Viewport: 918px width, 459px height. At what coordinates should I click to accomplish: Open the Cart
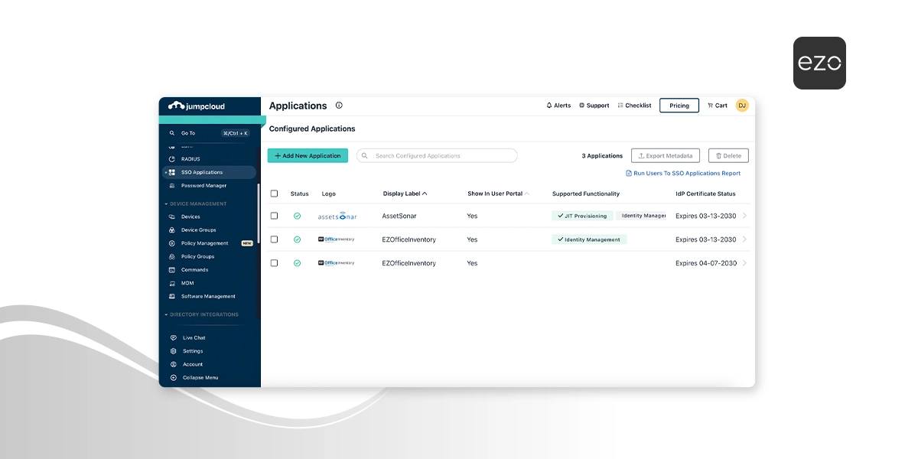(716, 105)
